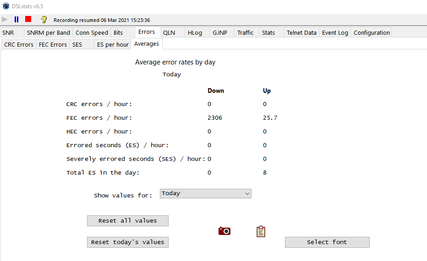Click the Today subtitle under the heading
This screenshot has height=261, width=427.
[172, 75]
